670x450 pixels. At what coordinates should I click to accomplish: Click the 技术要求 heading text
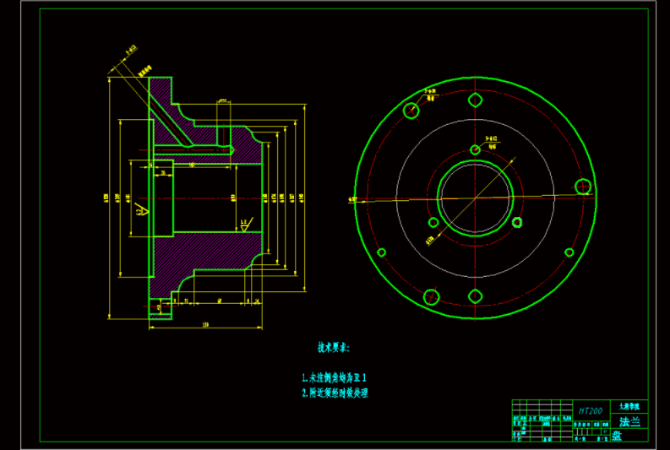pyautogui.click(x=332, y=347)
